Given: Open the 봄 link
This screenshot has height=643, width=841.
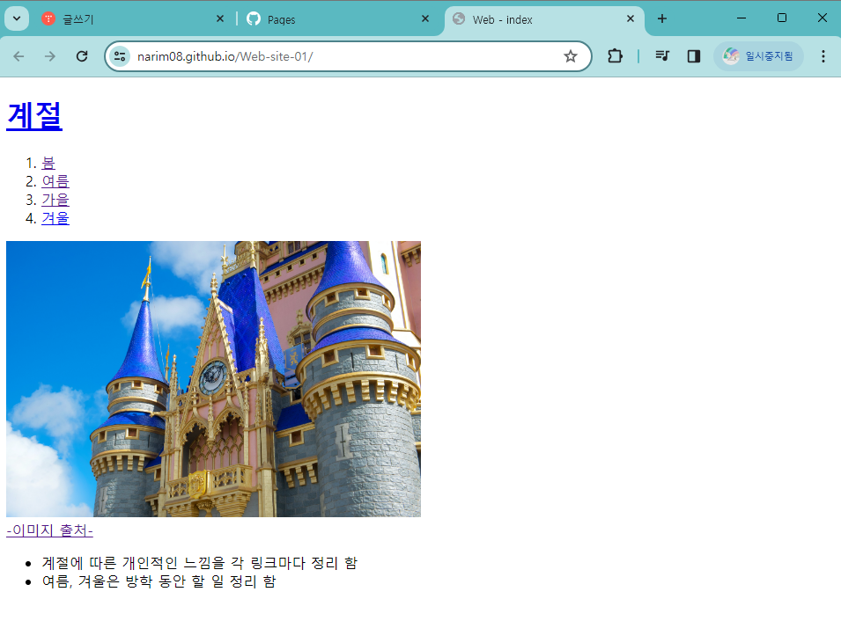Looking at the screenshot, I should pyautogui.click(x=48, y=163).
